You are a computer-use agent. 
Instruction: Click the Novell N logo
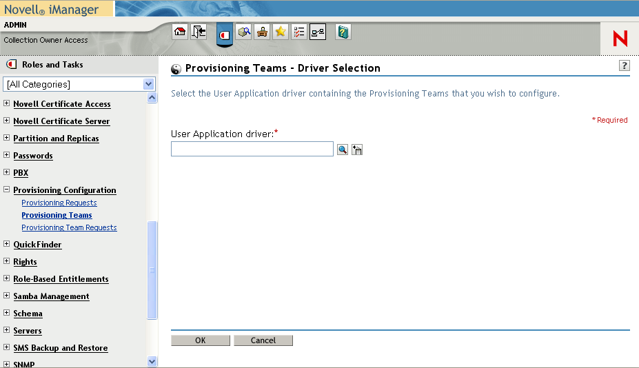pyautogui.click(x=620, y=39)
